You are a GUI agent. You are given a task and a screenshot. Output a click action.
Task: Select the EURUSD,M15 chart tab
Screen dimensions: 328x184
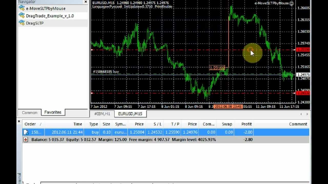click(x=130, y=114)
